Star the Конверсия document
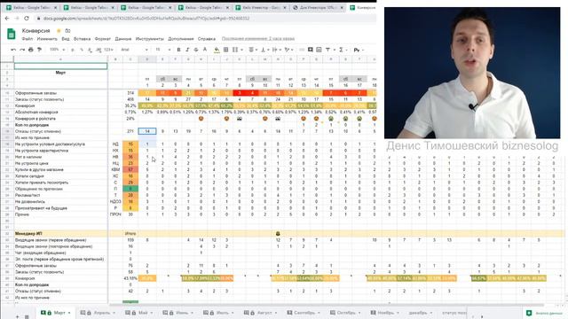This screenshot has width=568, height=319. point(59,31)
